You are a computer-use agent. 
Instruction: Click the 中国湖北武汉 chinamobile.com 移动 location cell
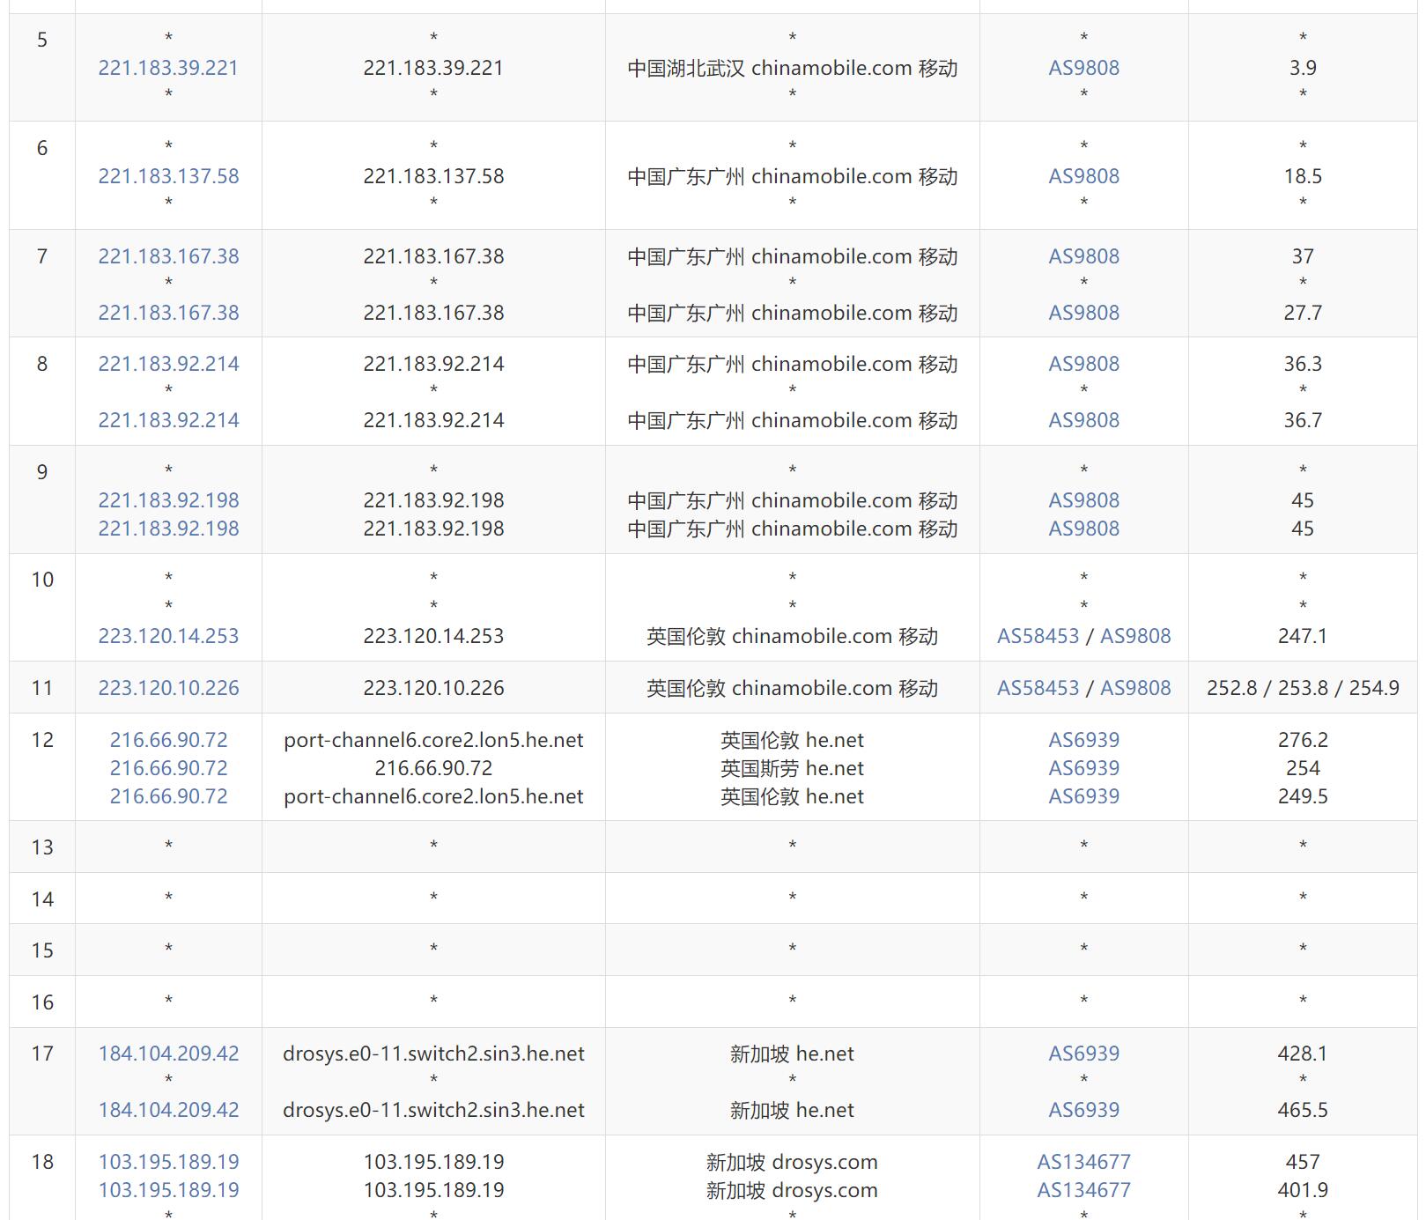click(x=793, y=68)
